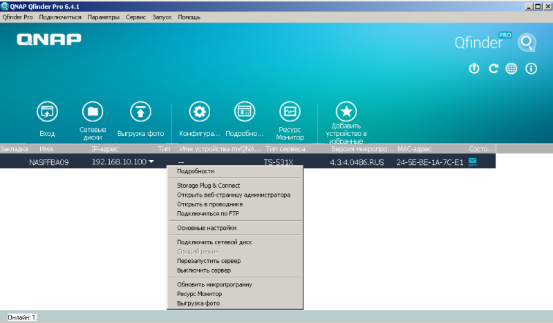Sort by Имя устройства myQNAPcloud column header
Viewport: 553px width, 323px height.
pos(220,149)
